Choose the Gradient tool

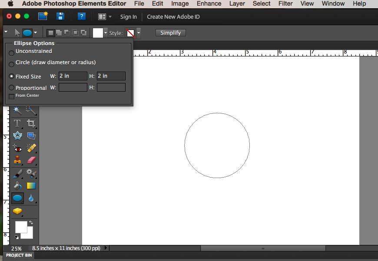(31, 185)
